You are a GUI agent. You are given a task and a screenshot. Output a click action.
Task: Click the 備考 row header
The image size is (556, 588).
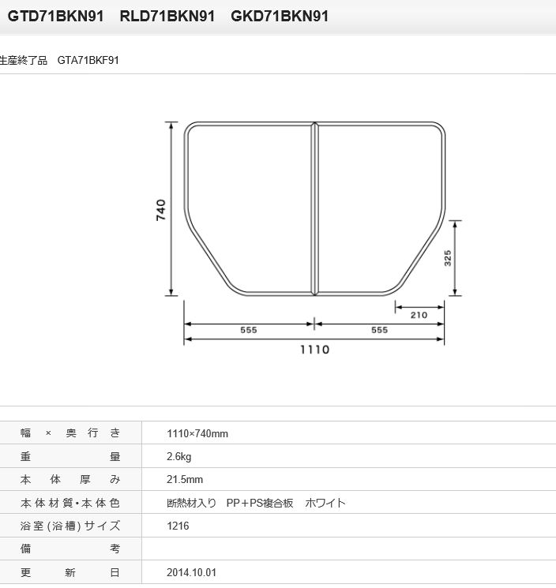tap(70, 549)
